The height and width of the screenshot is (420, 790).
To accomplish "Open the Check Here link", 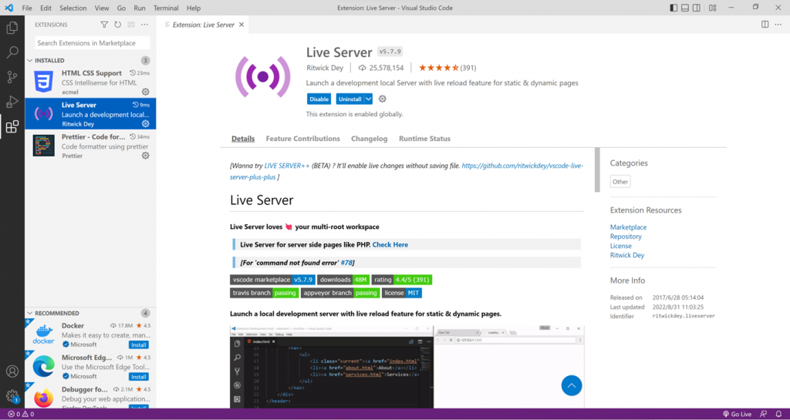I will 390,244.
